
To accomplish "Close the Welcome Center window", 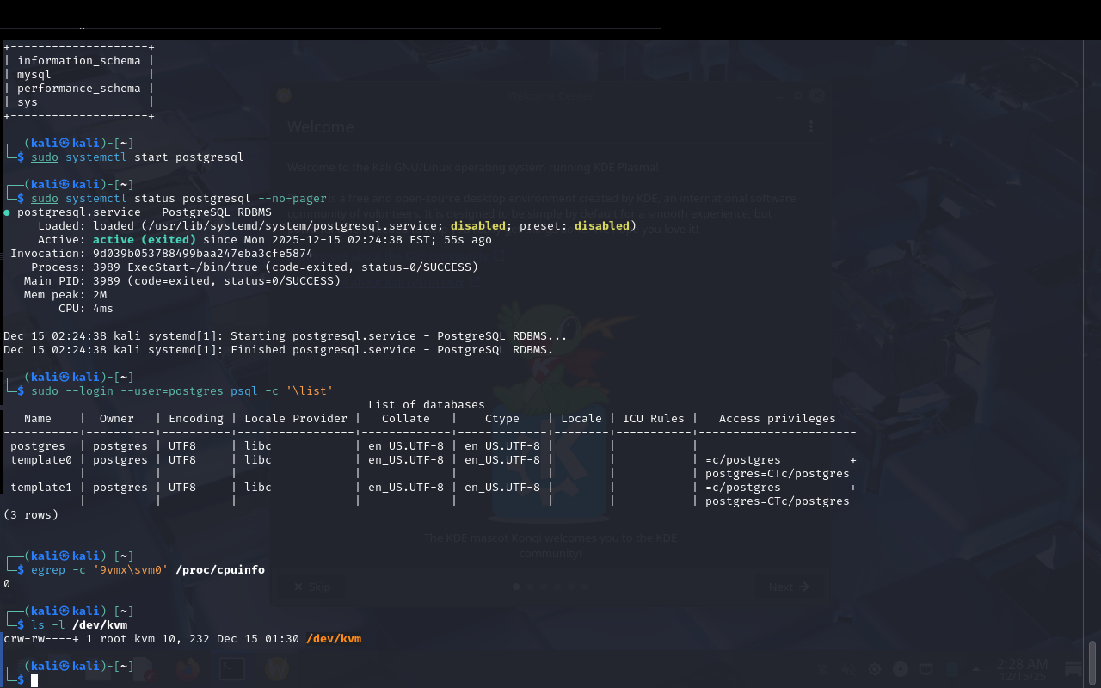I will [817, 96].
